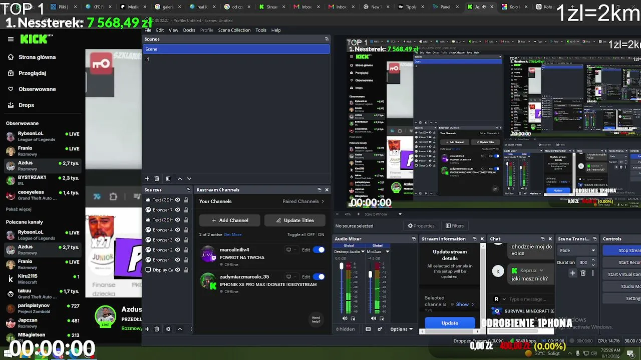Image resolution: width=641 pixels, height=360 pixels.
Task: Open Mic/Aux channel dropdown arrow
Action: pos(387,251)
